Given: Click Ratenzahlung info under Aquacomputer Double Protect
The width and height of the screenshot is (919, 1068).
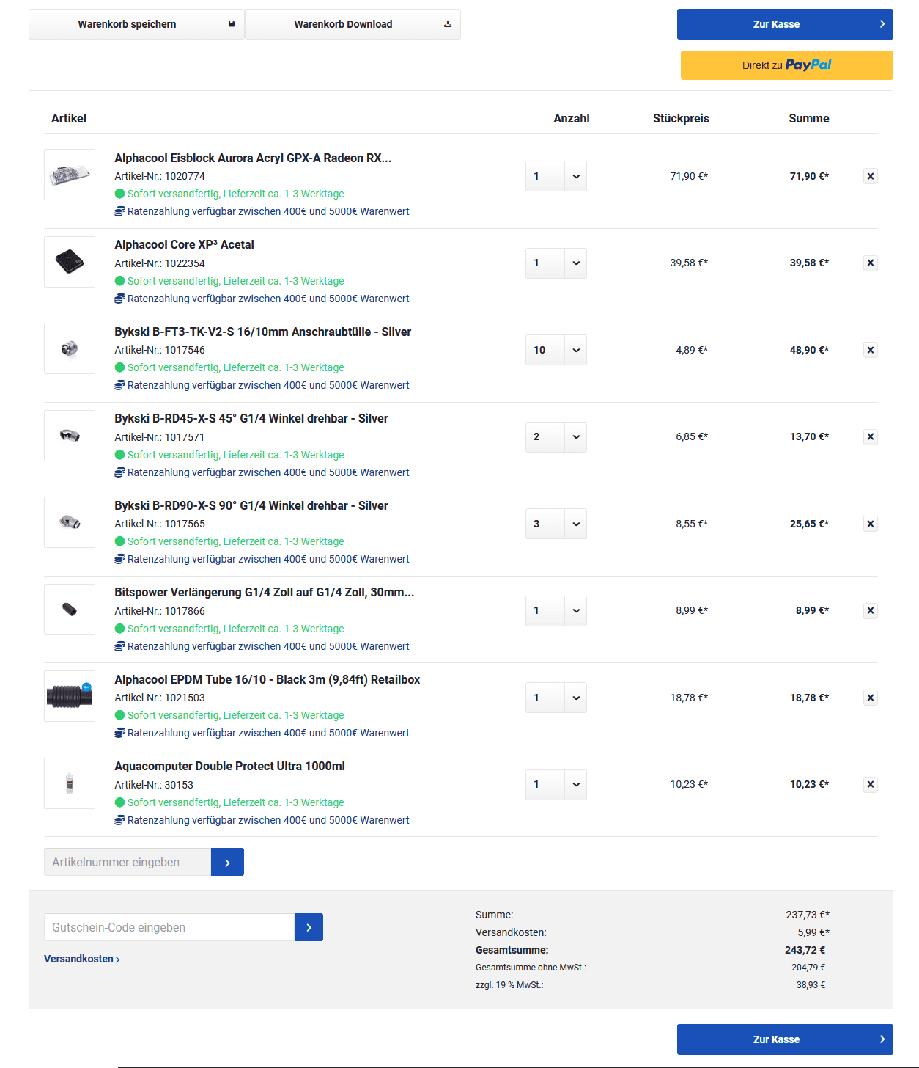Looking at the screenshot, I should pos(262,820).
